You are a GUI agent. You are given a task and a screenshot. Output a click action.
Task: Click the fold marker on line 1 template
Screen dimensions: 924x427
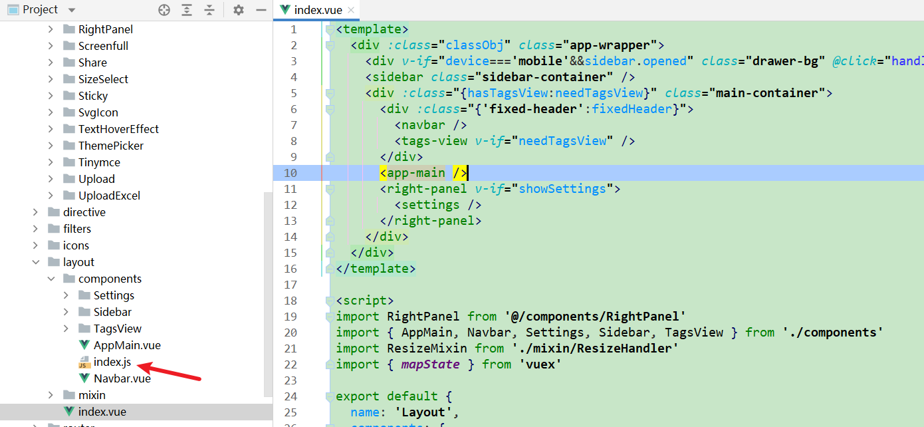pyautogui.click(x=330, y=29)
